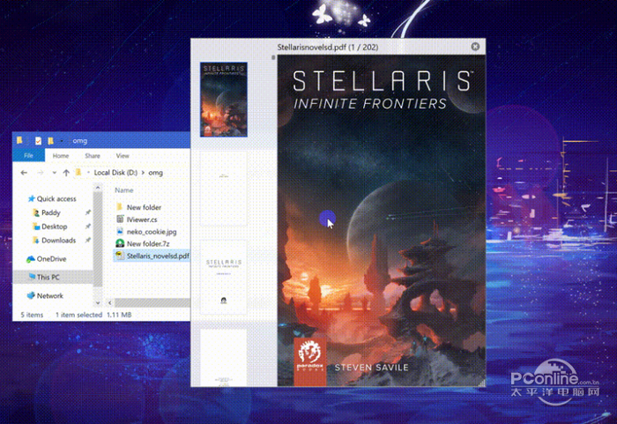This screenshot has height=424, width=617.
Task: Click the pin icon next to Downloads
Action: [88, 240]
